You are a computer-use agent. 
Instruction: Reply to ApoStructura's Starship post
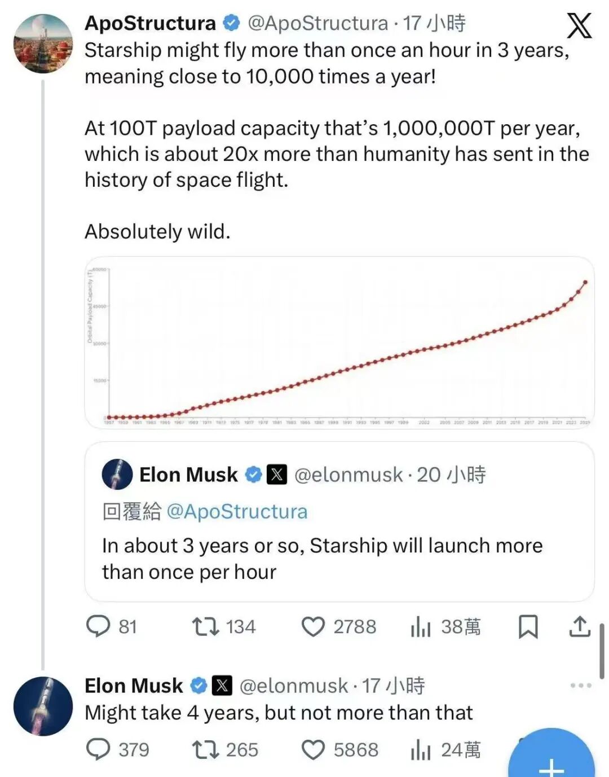click(98, 626)
